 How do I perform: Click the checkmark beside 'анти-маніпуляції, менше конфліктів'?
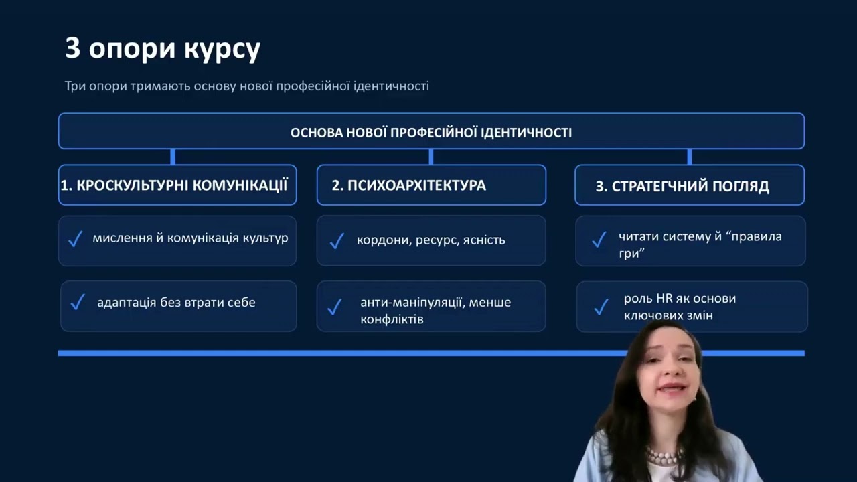[334, 307]
